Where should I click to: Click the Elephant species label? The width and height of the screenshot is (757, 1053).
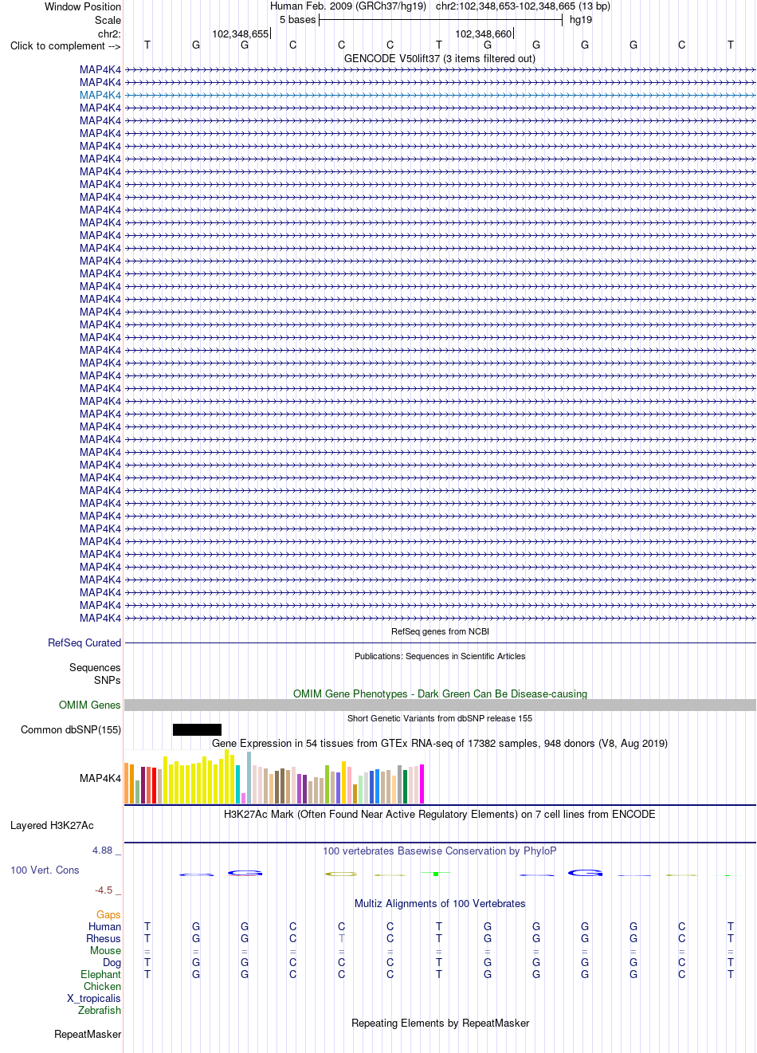point(100,974)
